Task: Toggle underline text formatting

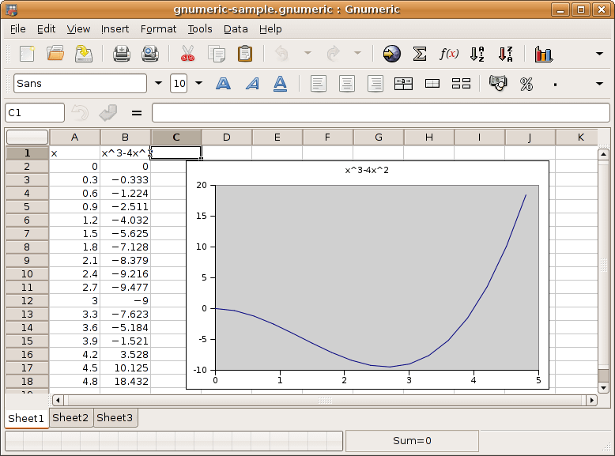Action: click(280, 84)
